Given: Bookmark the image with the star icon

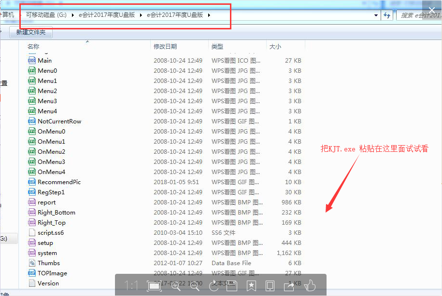Looking at the screenshot, I should coord(251,286).
